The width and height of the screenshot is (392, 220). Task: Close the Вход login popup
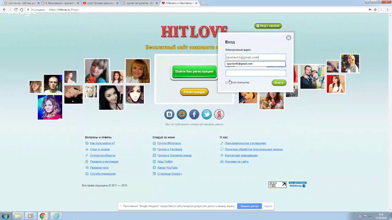(x=288, y=38)
